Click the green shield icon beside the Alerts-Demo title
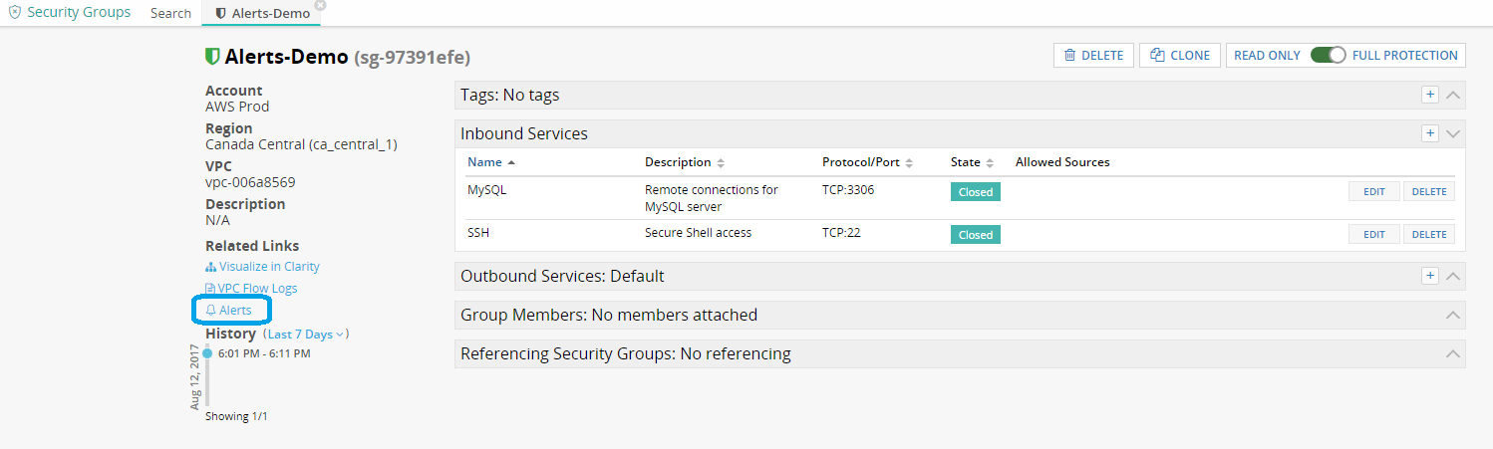The height and width of the screenshot is (449, 1493). [x=212, y=56]
